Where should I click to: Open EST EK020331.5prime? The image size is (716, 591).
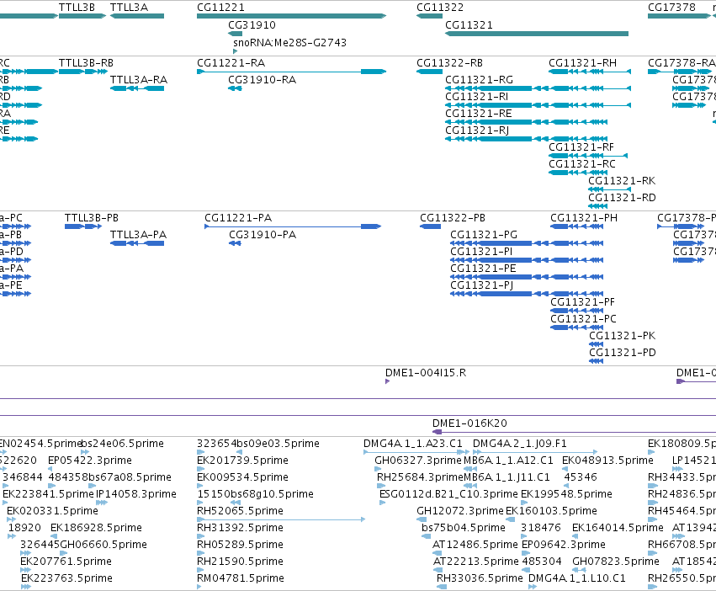tap(52, 511)
